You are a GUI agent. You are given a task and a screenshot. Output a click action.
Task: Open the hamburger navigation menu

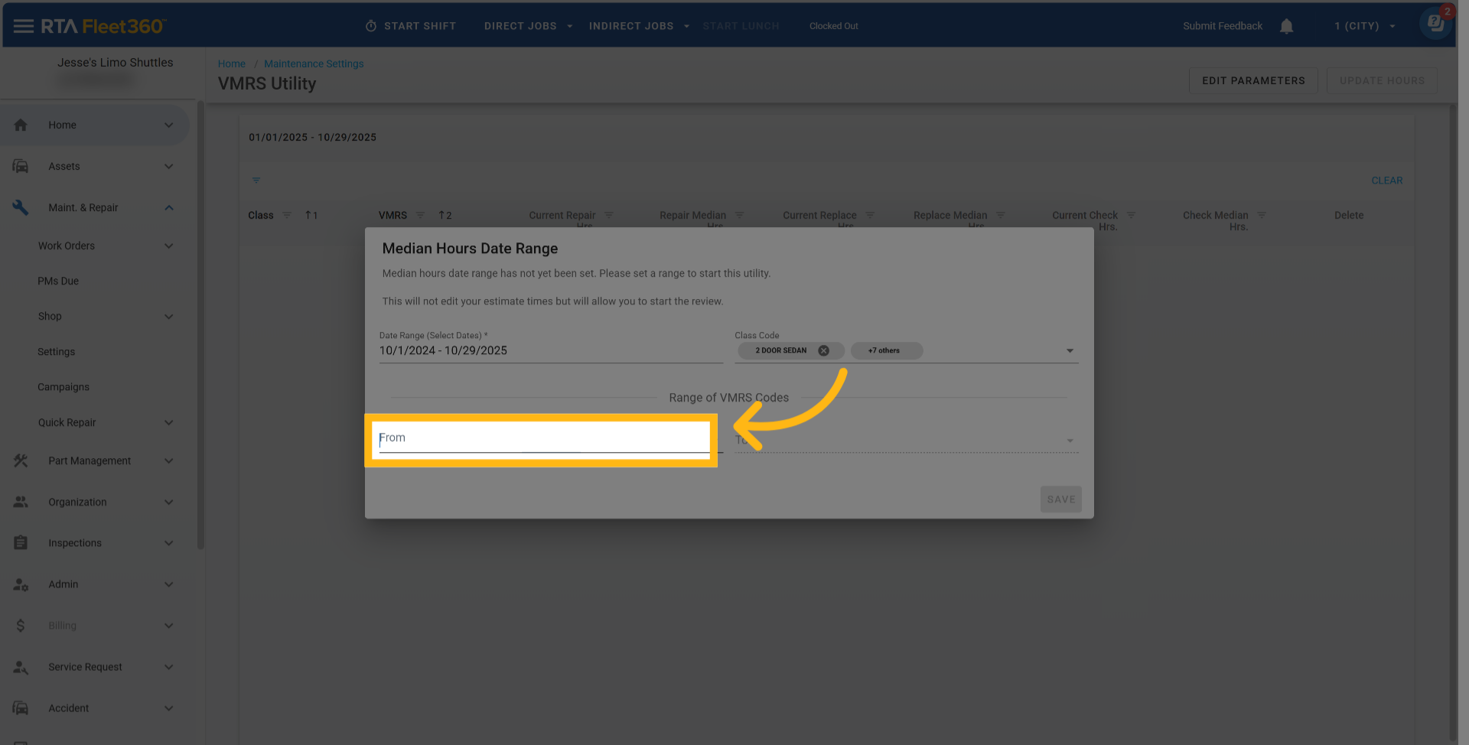pos(23,26)
